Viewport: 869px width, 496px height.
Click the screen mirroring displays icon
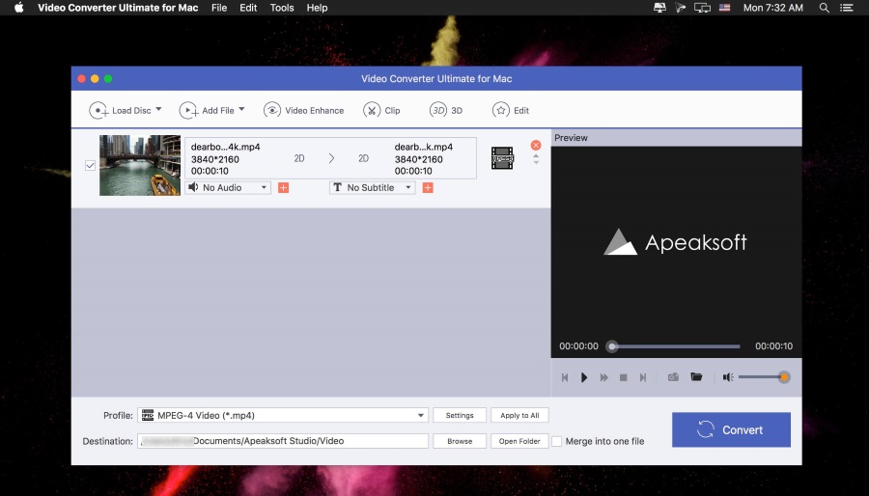pos(702,8)
